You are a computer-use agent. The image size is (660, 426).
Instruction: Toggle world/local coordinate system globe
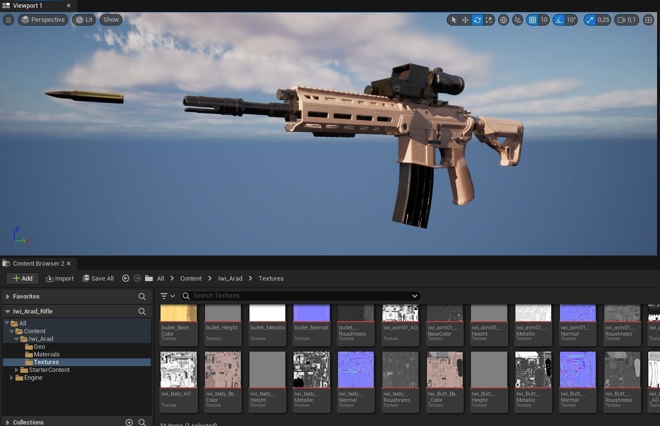503,20
